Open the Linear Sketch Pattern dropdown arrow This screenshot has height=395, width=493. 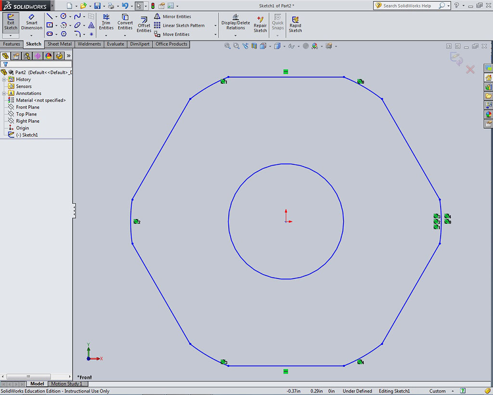pos(215,26)
